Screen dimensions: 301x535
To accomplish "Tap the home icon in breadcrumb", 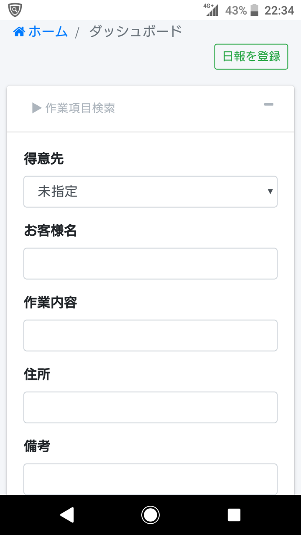I will point(19,32).
